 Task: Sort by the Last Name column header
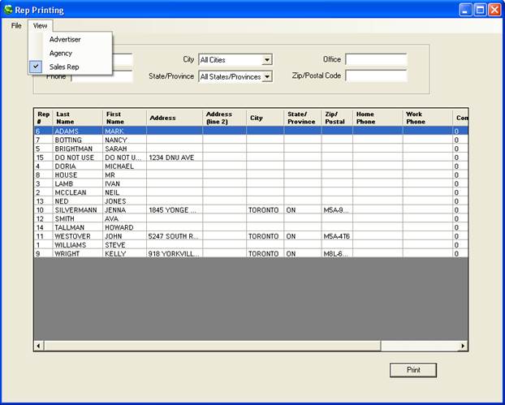tap(77, 118)
